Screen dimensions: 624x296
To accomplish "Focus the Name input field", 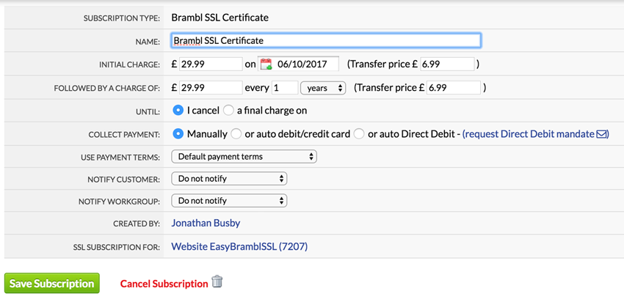I will [x=326, y=40].
